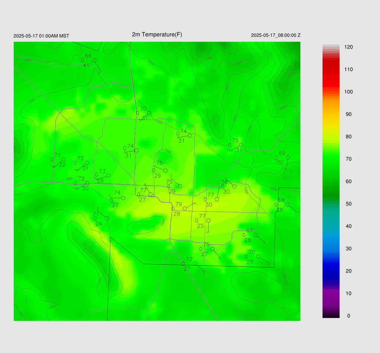
Task: Click the 10 label on the colorbar
Action: tap(348, 293)
